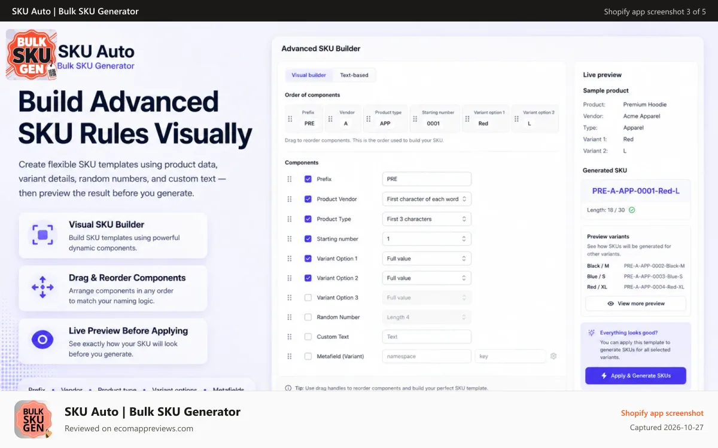Click the Drag & Reorder Components card title

(x=127, y=278)
